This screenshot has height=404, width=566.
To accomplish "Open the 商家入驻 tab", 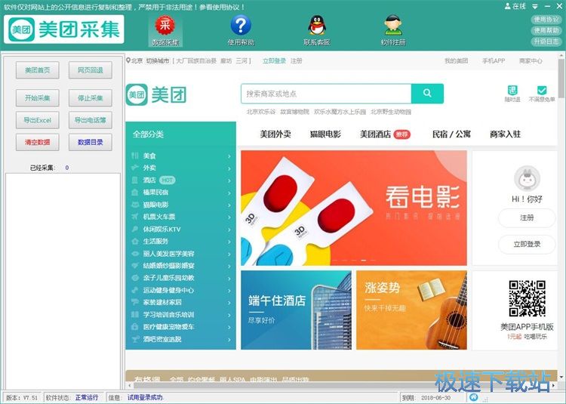I will tap(505, 134).
